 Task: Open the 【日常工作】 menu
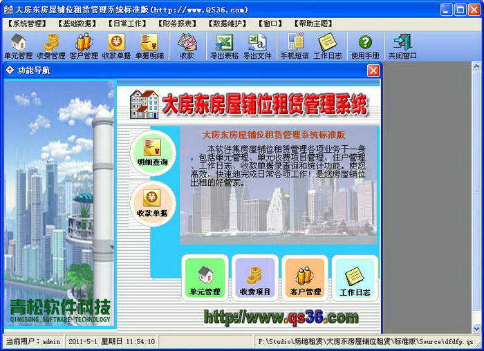click(x=127, y=23)
